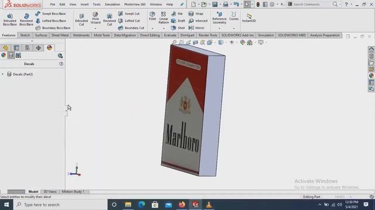The image size is (375, 210).
Task: Click the Save icon in top toolbar
Action: (215, 4)
